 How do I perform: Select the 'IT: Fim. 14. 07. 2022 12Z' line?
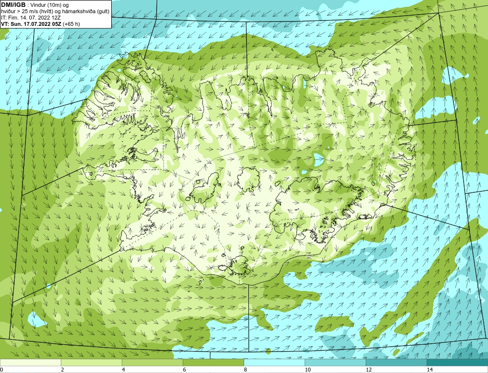pos(31,18)
